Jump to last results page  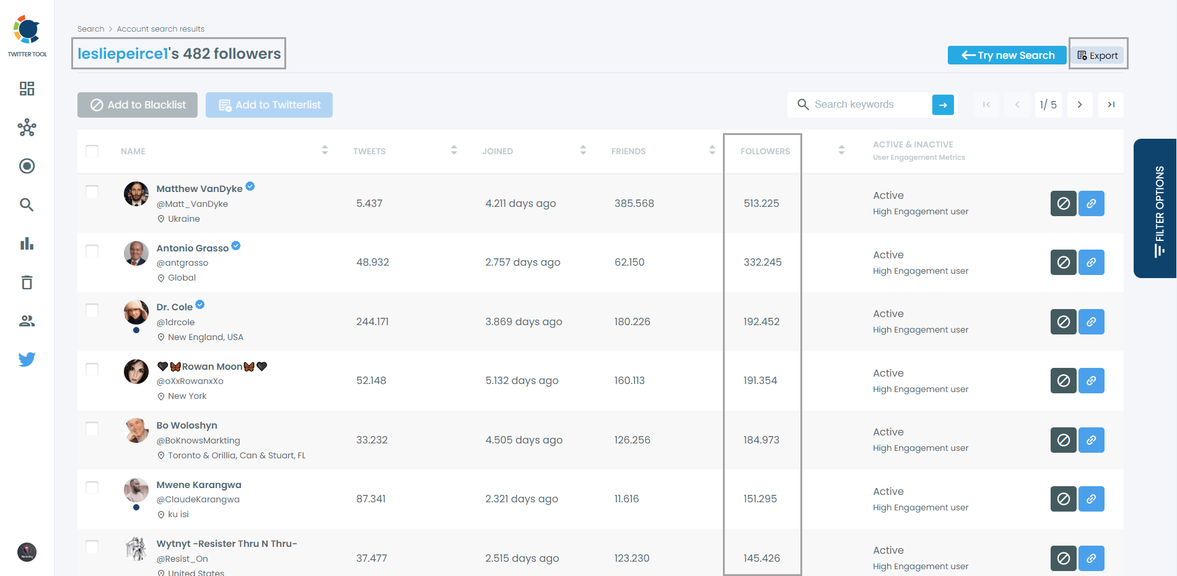tap(1111, 105)
